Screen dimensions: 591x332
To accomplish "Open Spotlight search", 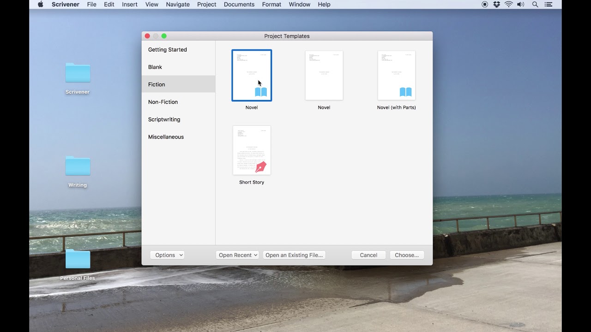I will 535,4.
